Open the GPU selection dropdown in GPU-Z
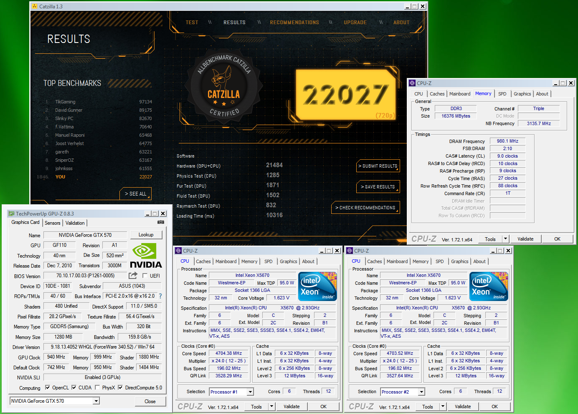This screenshot has width=578, height=414. click(x=96, y=401)
